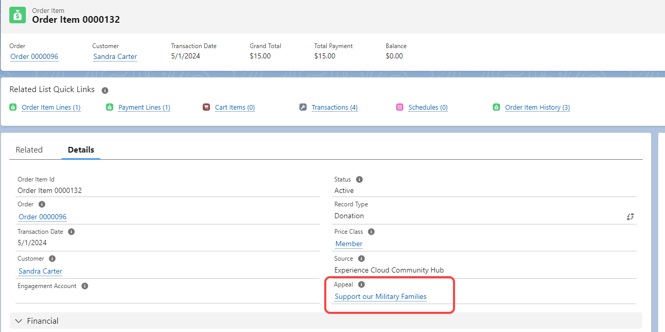
Task: Open the Member price class link
Action: click(349, 244)
